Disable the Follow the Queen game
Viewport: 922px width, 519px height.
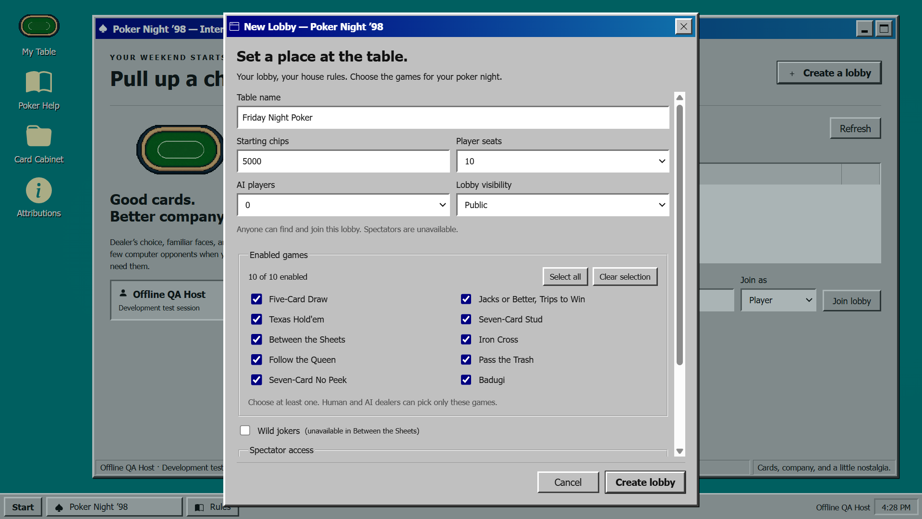tap(256, 359)
